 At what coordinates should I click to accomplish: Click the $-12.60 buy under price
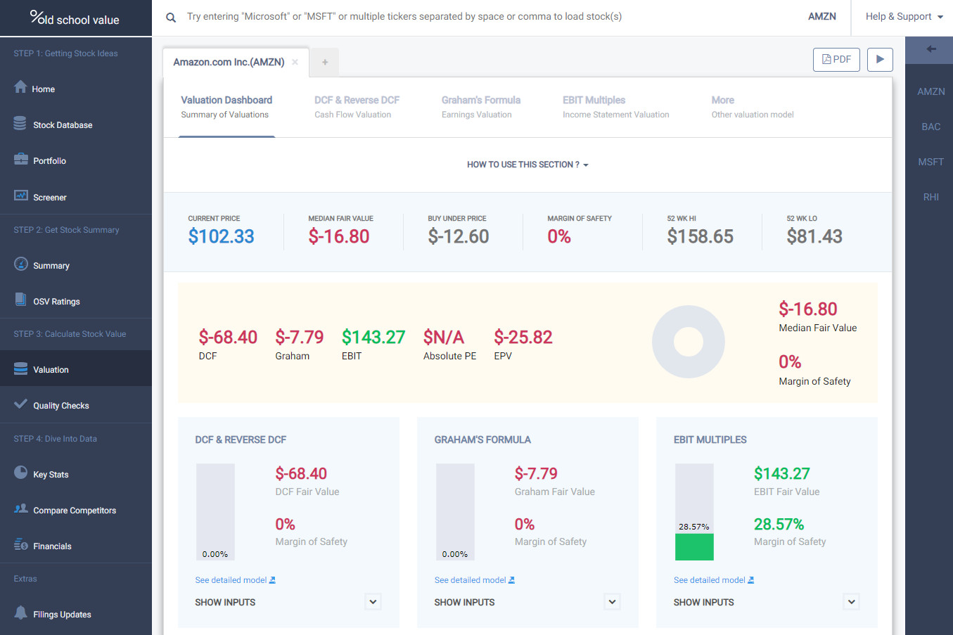click(x=459, y=236)
